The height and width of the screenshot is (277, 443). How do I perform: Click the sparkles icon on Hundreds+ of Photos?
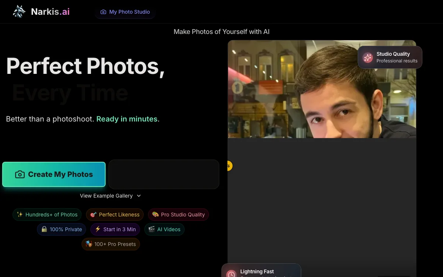click(x=20, y=215)
